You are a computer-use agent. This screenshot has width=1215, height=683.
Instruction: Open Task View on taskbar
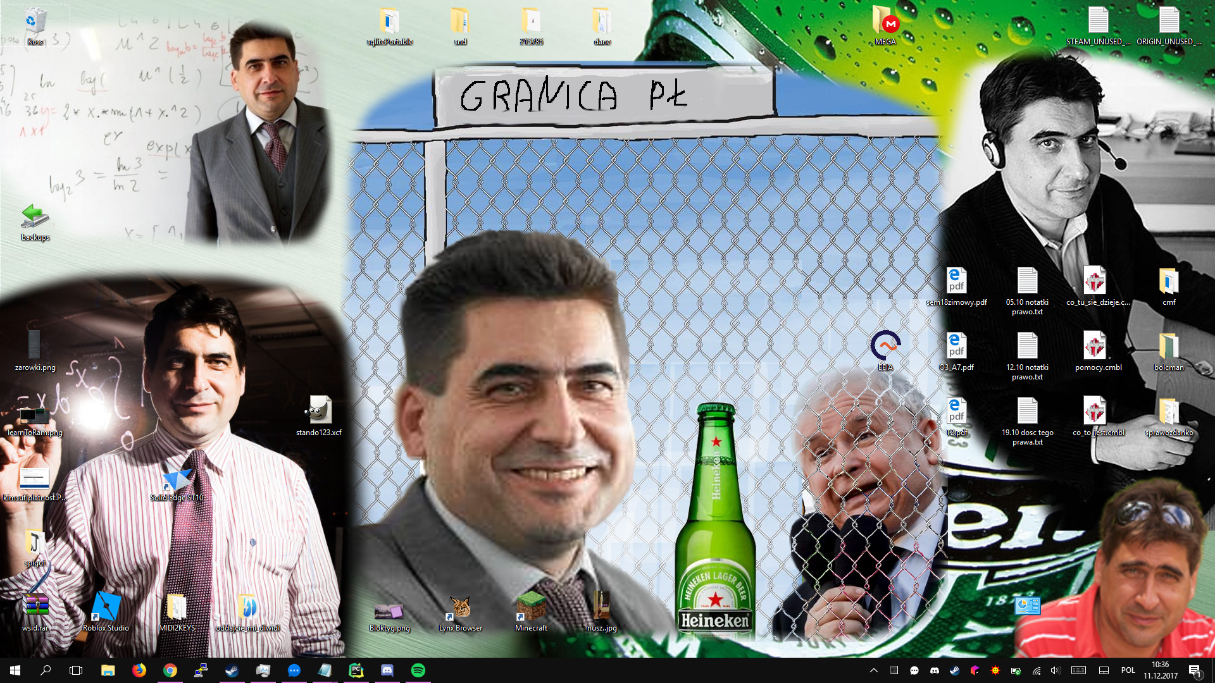click(x=76, y=670)
